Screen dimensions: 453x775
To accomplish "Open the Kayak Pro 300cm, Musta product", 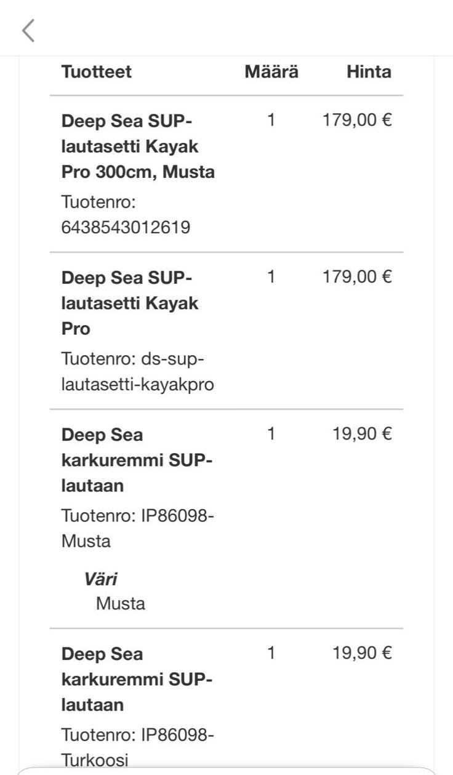I will point(138,147).
